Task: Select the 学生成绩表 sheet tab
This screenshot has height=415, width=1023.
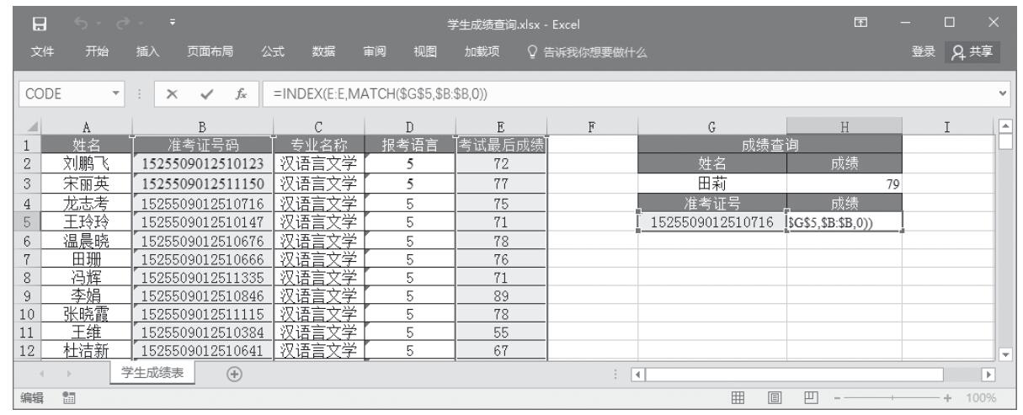Action: tap(160, 375)
